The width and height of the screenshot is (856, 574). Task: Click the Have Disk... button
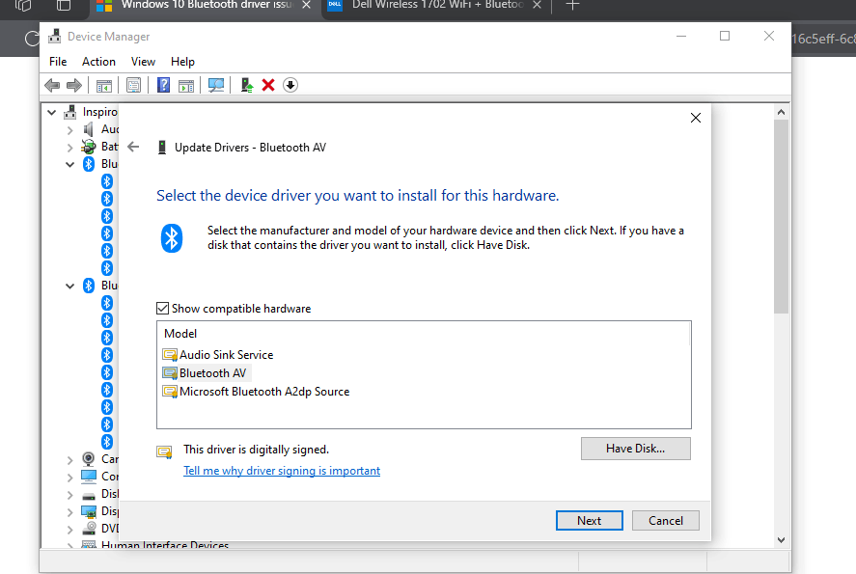pyautogui.click(x=635, y=449)
